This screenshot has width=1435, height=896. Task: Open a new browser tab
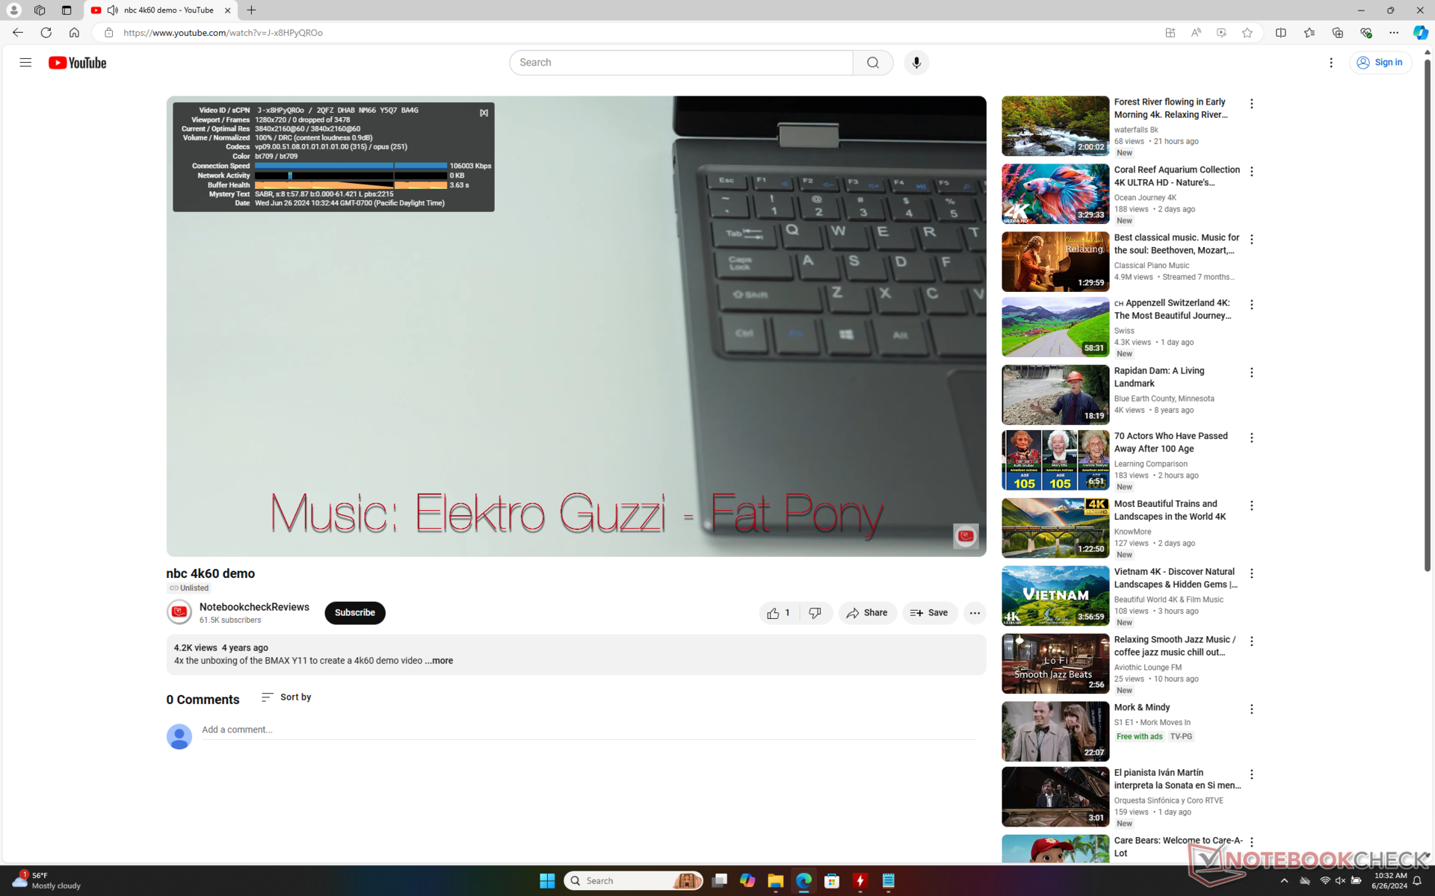click(x=251, y=10)
